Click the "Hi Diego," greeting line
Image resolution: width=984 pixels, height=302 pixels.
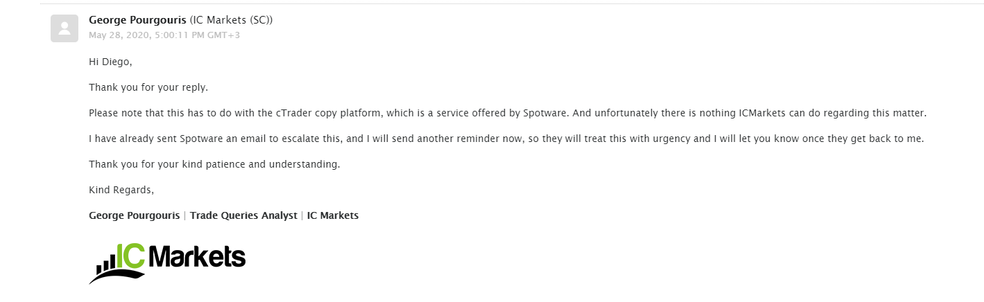coord(110,62)
